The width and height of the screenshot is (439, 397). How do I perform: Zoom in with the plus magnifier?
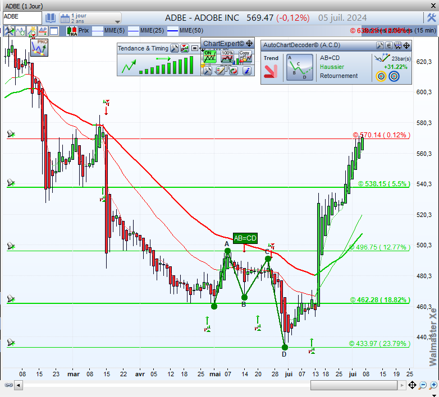(x=433, y=385)
